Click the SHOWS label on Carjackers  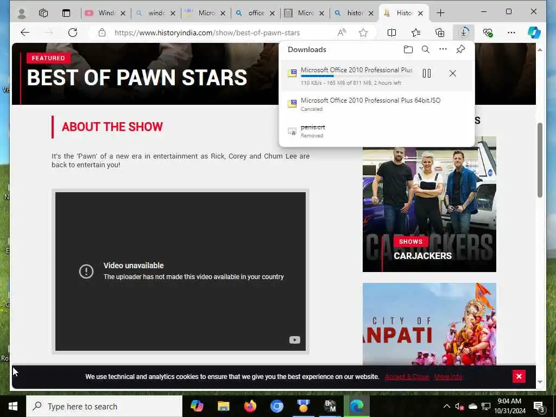click(x=410, y=242)
